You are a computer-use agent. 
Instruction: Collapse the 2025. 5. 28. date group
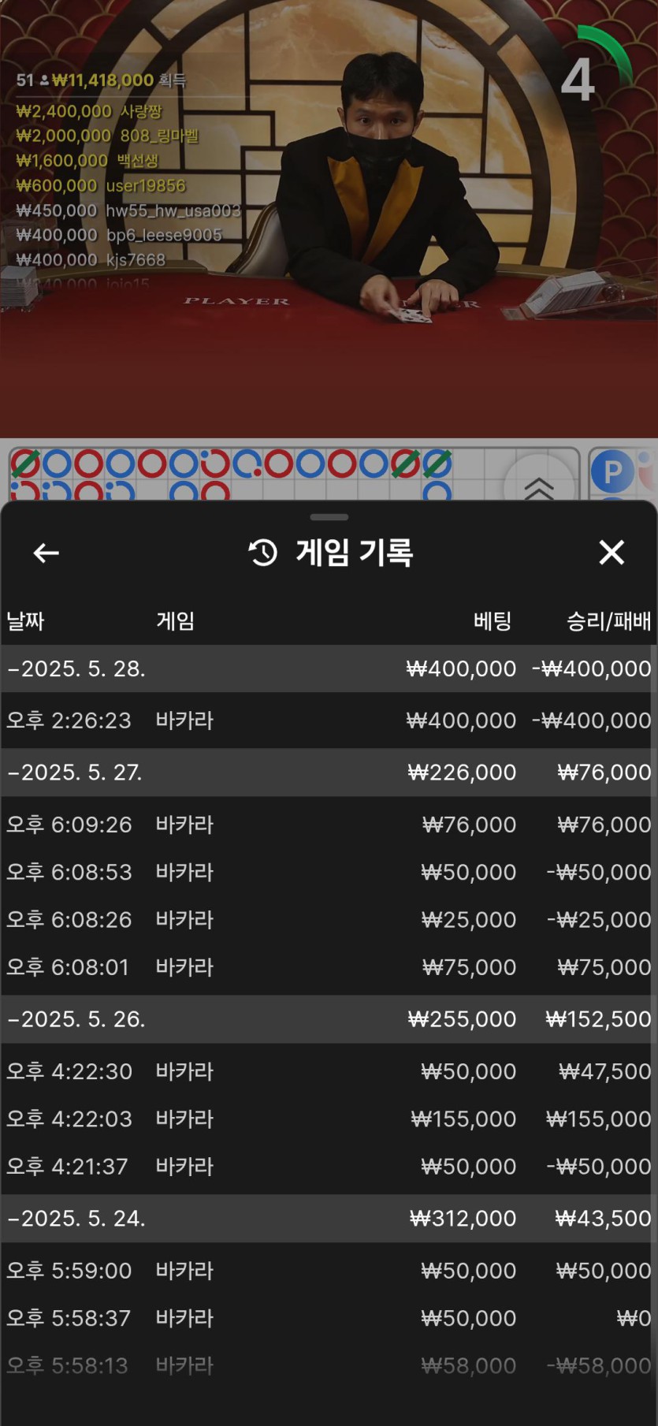click(76, 669)
